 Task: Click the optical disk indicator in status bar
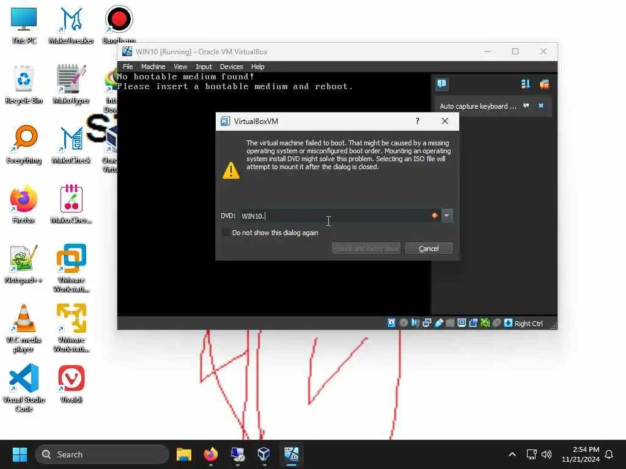click(x=403, y=323)
